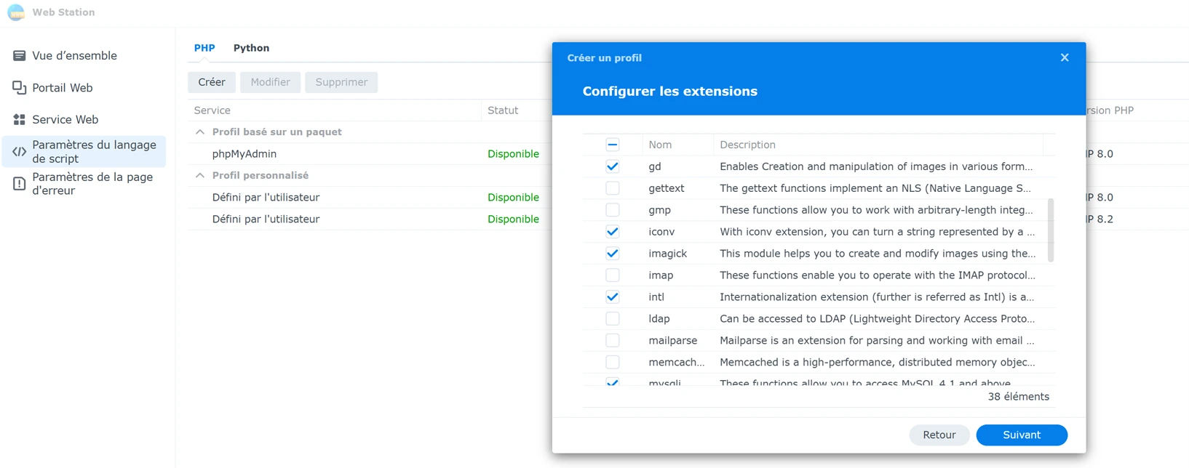Click the Suivant button
1189x468 pixels.
[x=1022, y=435]
